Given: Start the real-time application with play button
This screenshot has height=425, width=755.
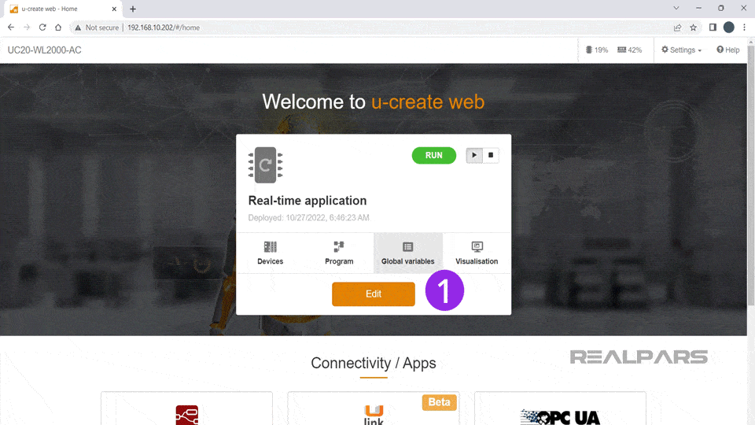Looking at the screenshot, I should [x=474, y=155].
